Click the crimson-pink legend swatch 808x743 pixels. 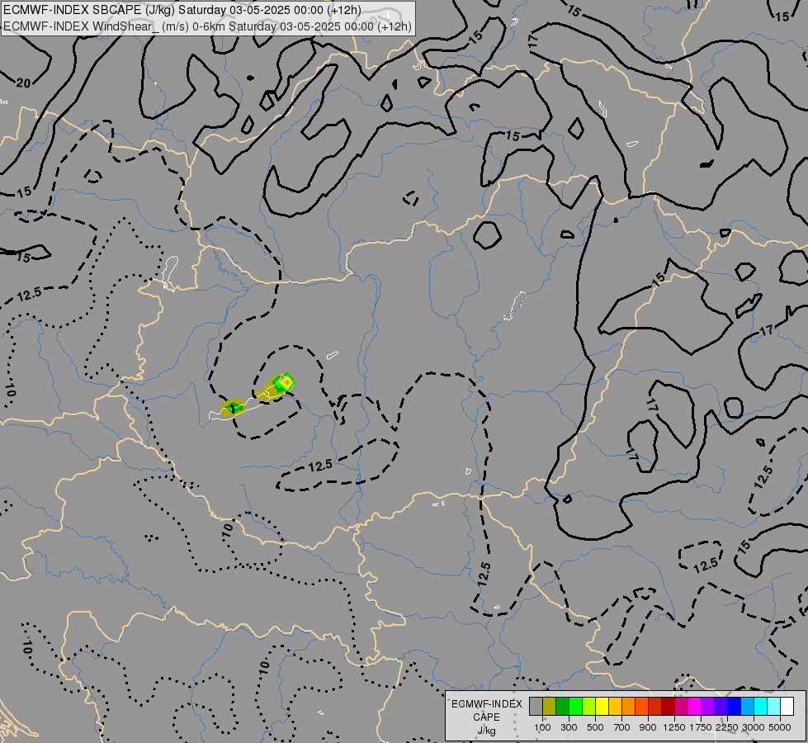point(682,706)
